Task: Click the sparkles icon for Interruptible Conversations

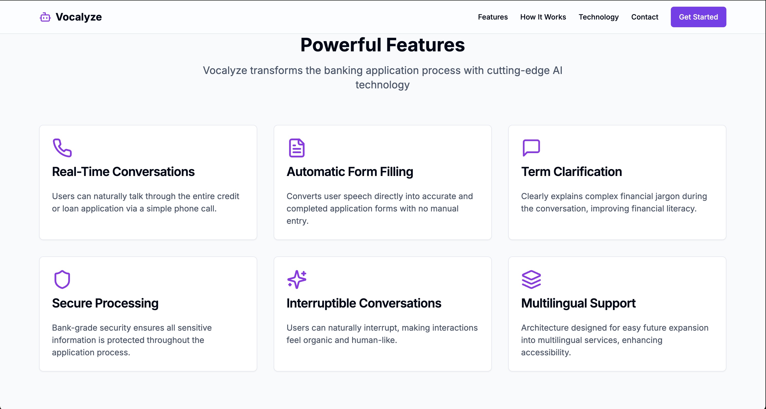Action: coord(297,279)
